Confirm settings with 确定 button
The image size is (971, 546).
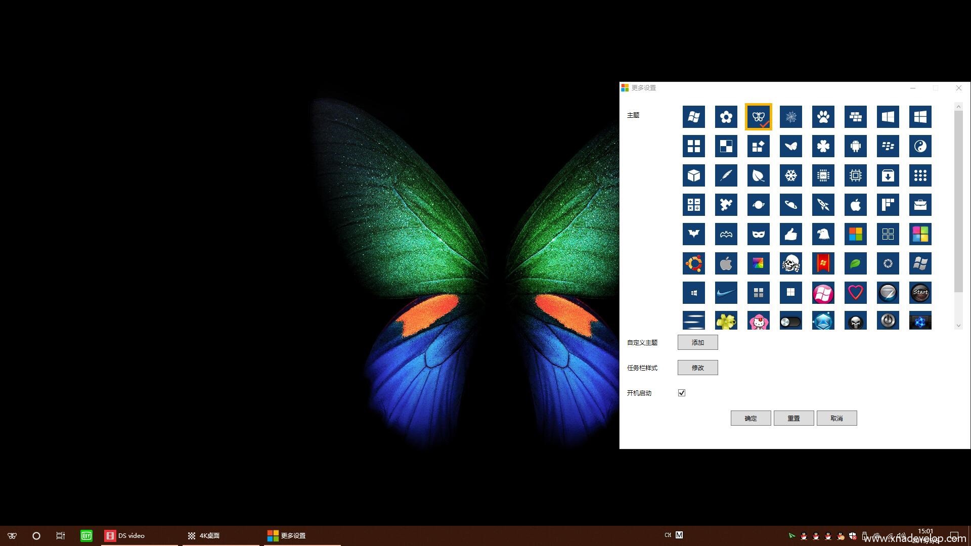click(751, 418)
